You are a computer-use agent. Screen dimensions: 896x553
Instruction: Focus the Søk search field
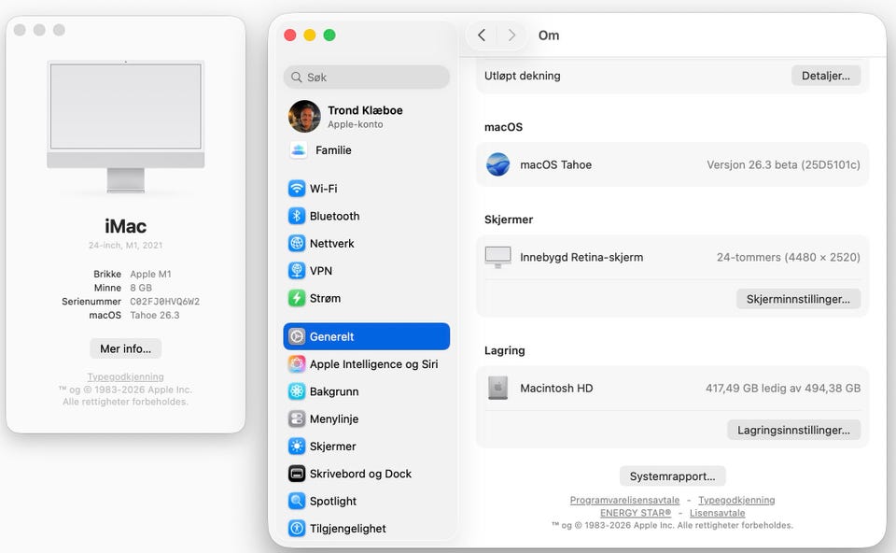[366, 78]
